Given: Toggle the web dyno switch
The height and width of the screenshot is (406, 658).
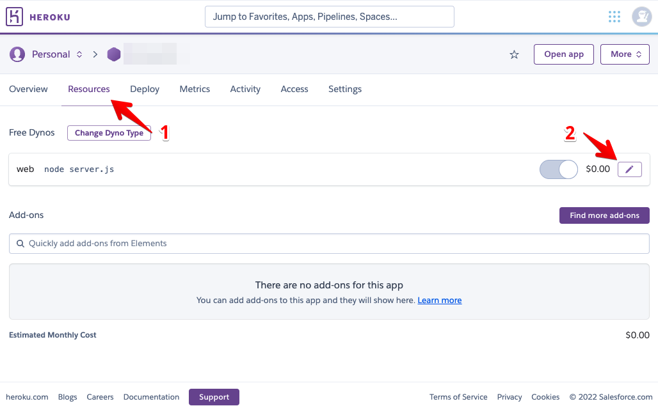Looking at the screenshot, I should [x=559, y=169].
